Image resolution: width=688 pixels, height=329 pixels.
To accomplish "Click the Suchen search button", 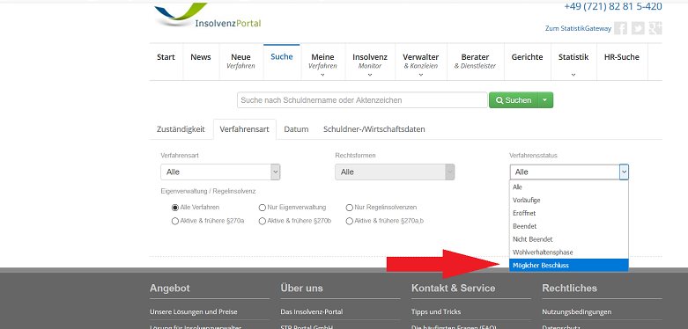I will pyautogui.click(x=514, y=100).
